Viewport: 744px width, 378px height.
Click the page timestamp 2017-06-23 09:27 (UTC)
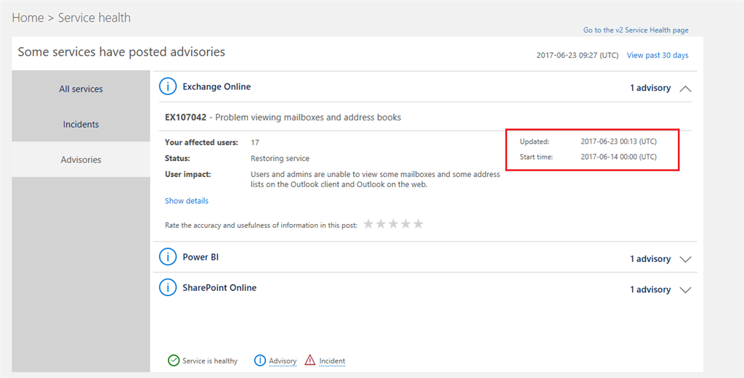click(578, 55)
